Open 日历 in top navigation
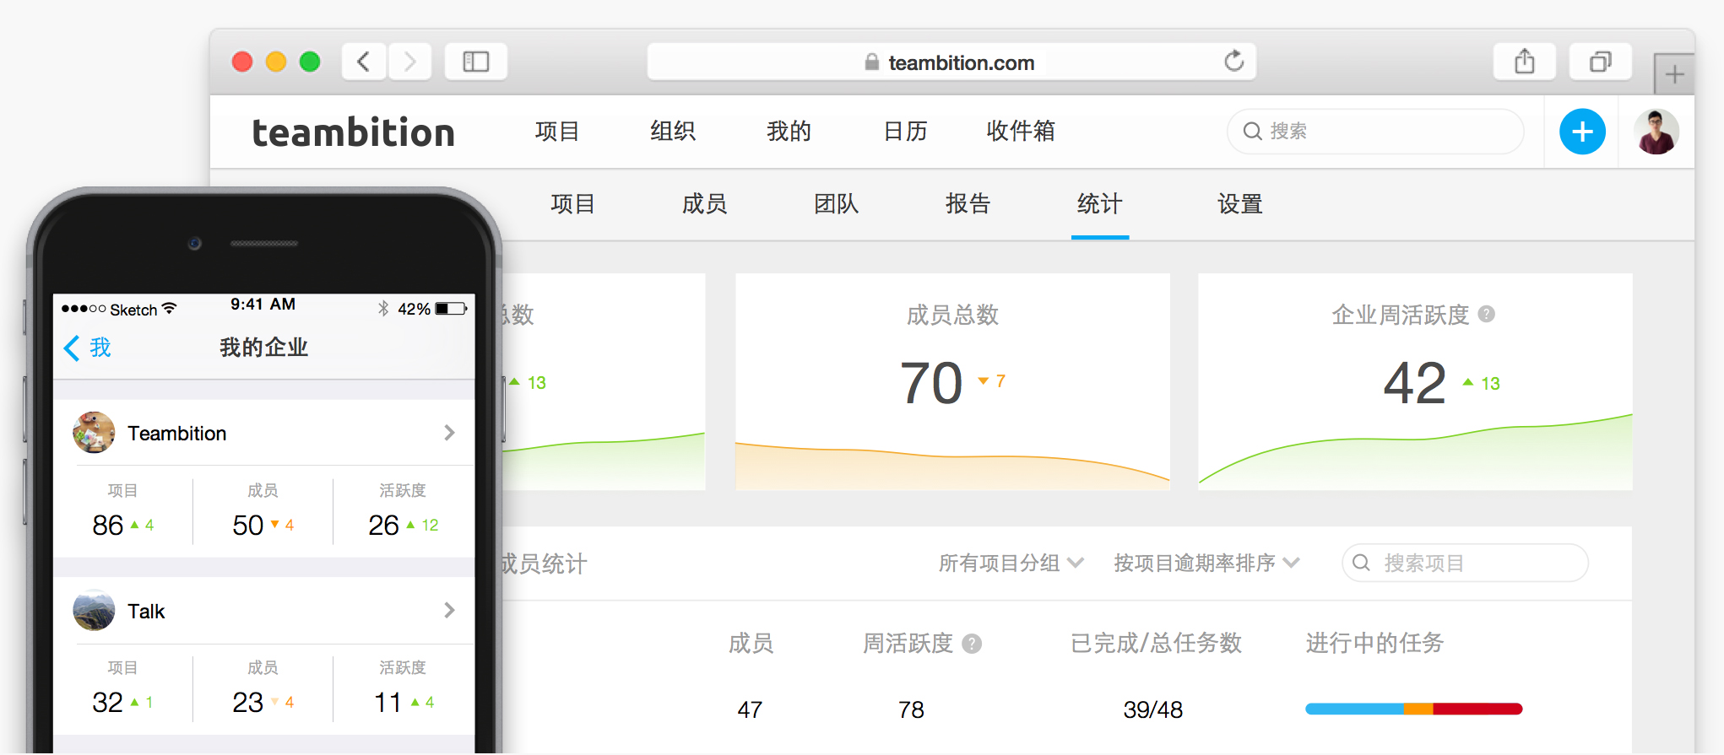 pyautogui.click(x=906, y=132)
